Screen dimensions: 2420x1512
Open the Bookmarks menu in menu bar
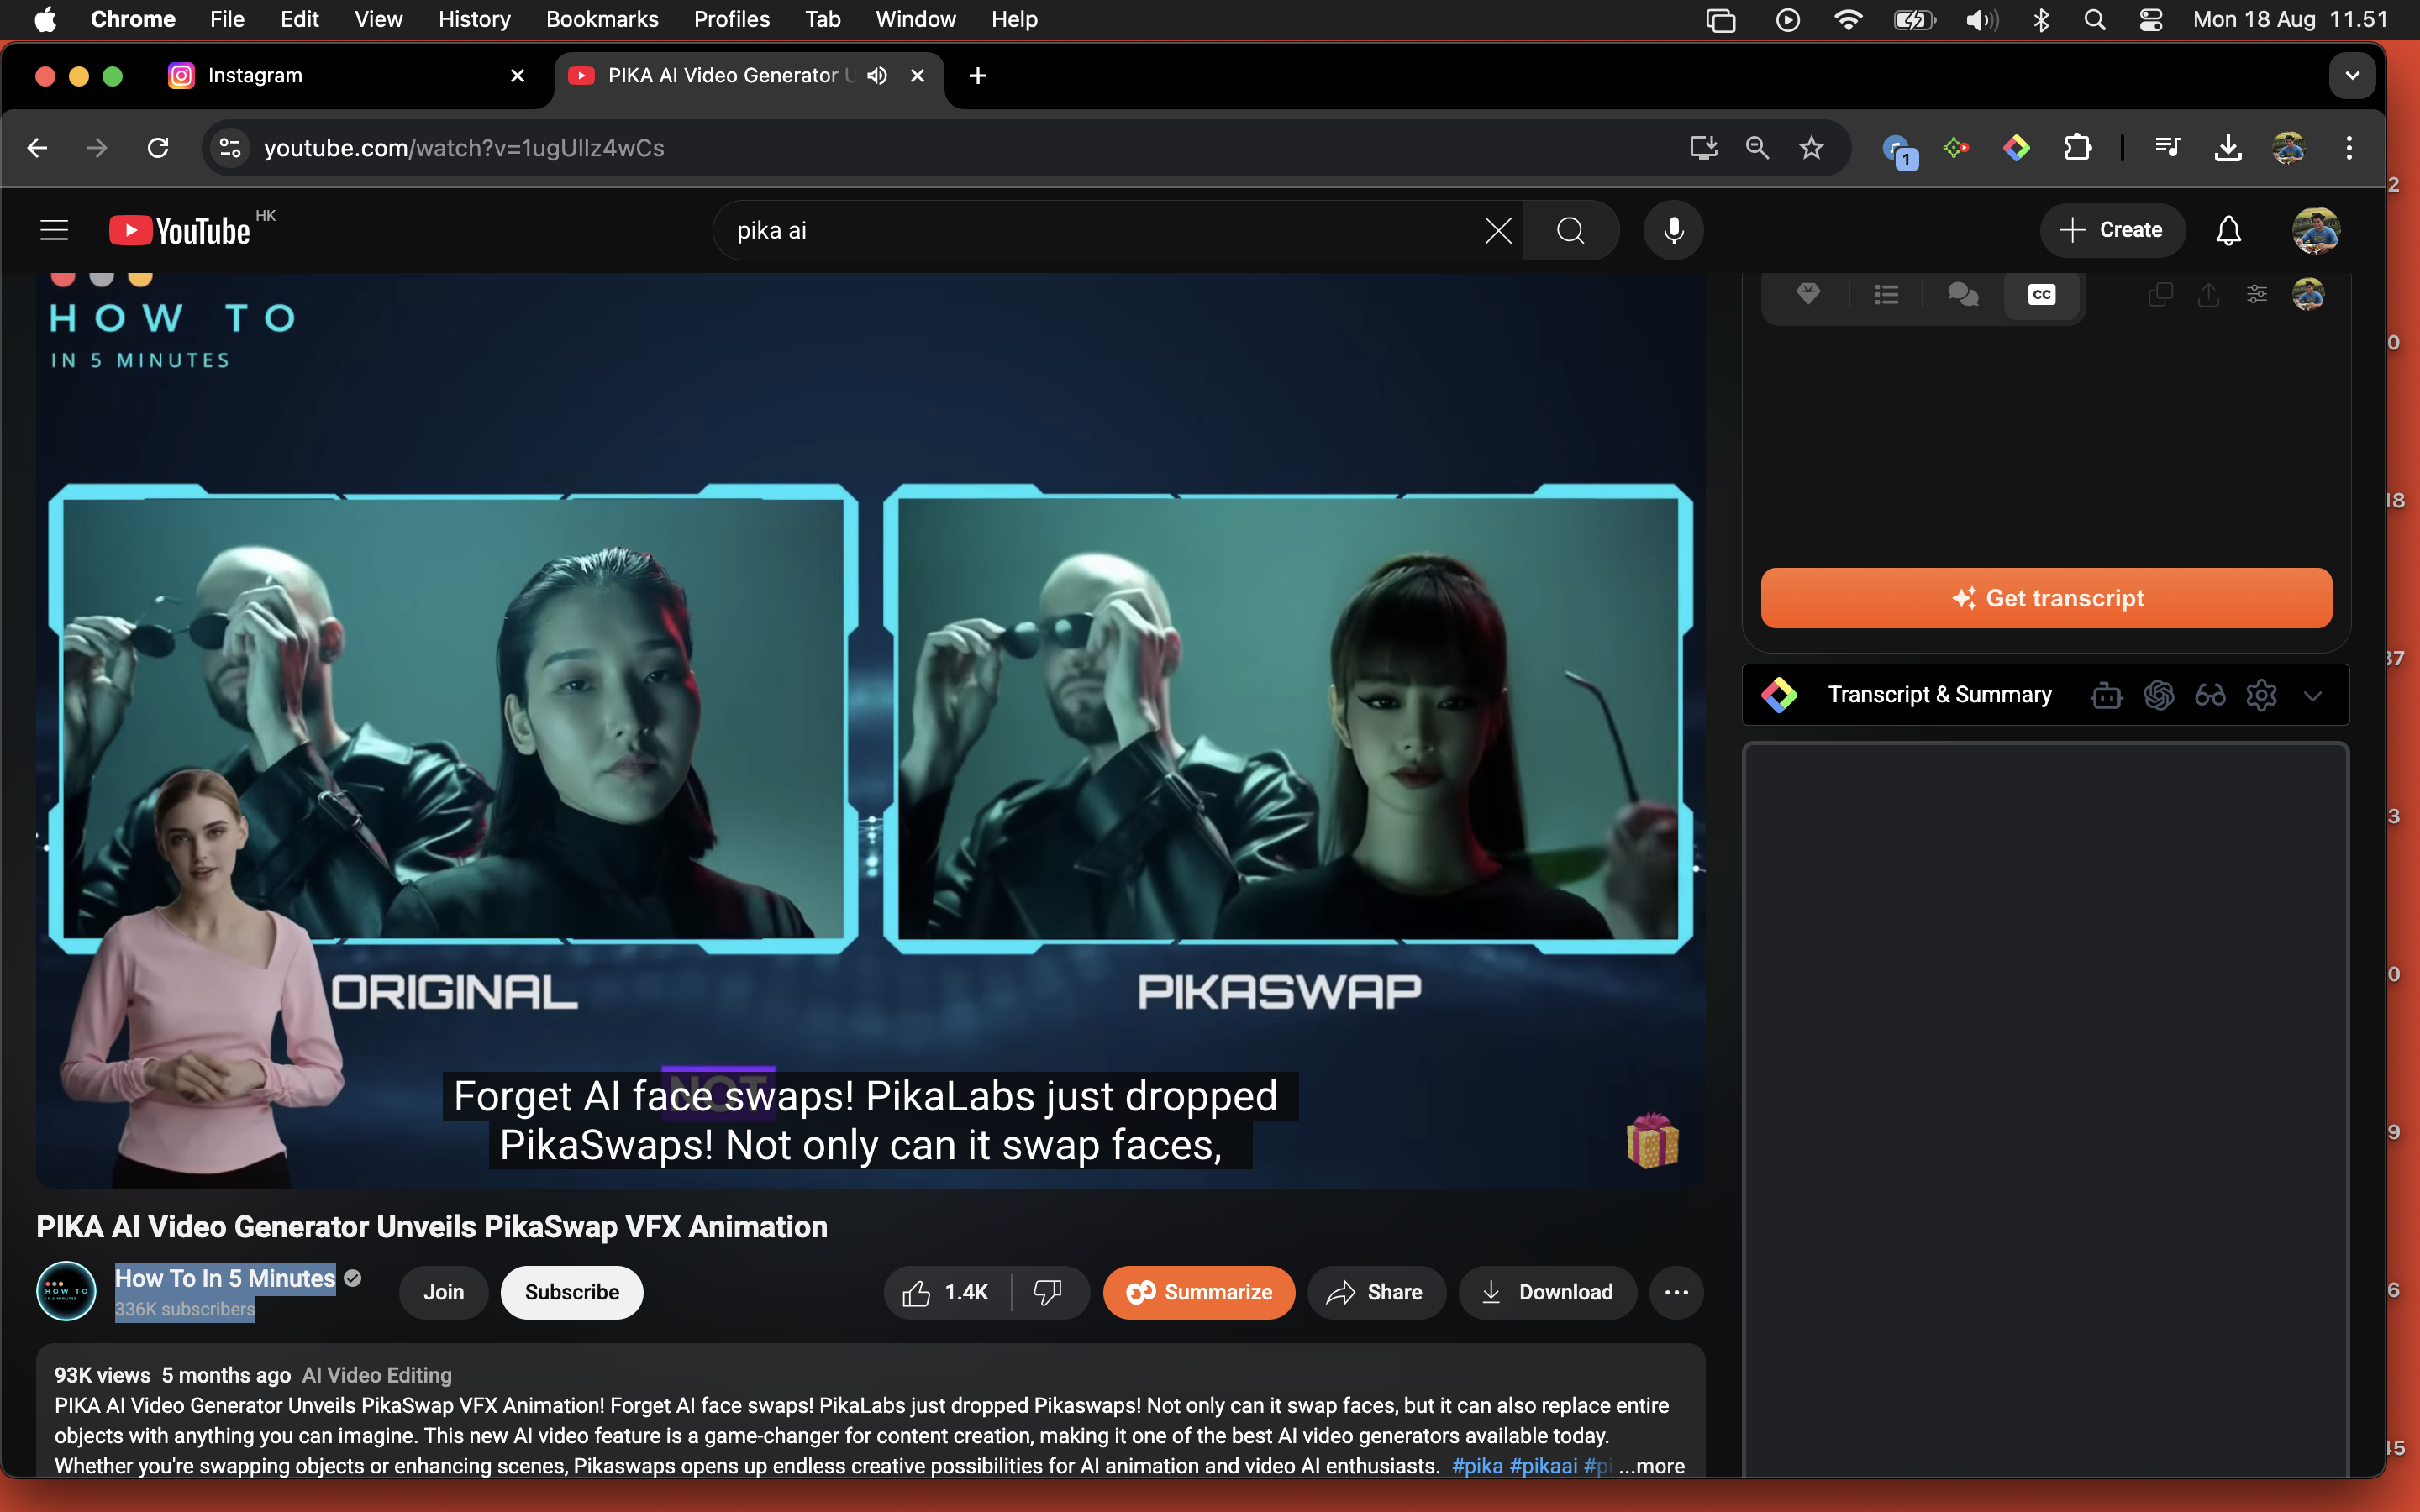(601, 19)
